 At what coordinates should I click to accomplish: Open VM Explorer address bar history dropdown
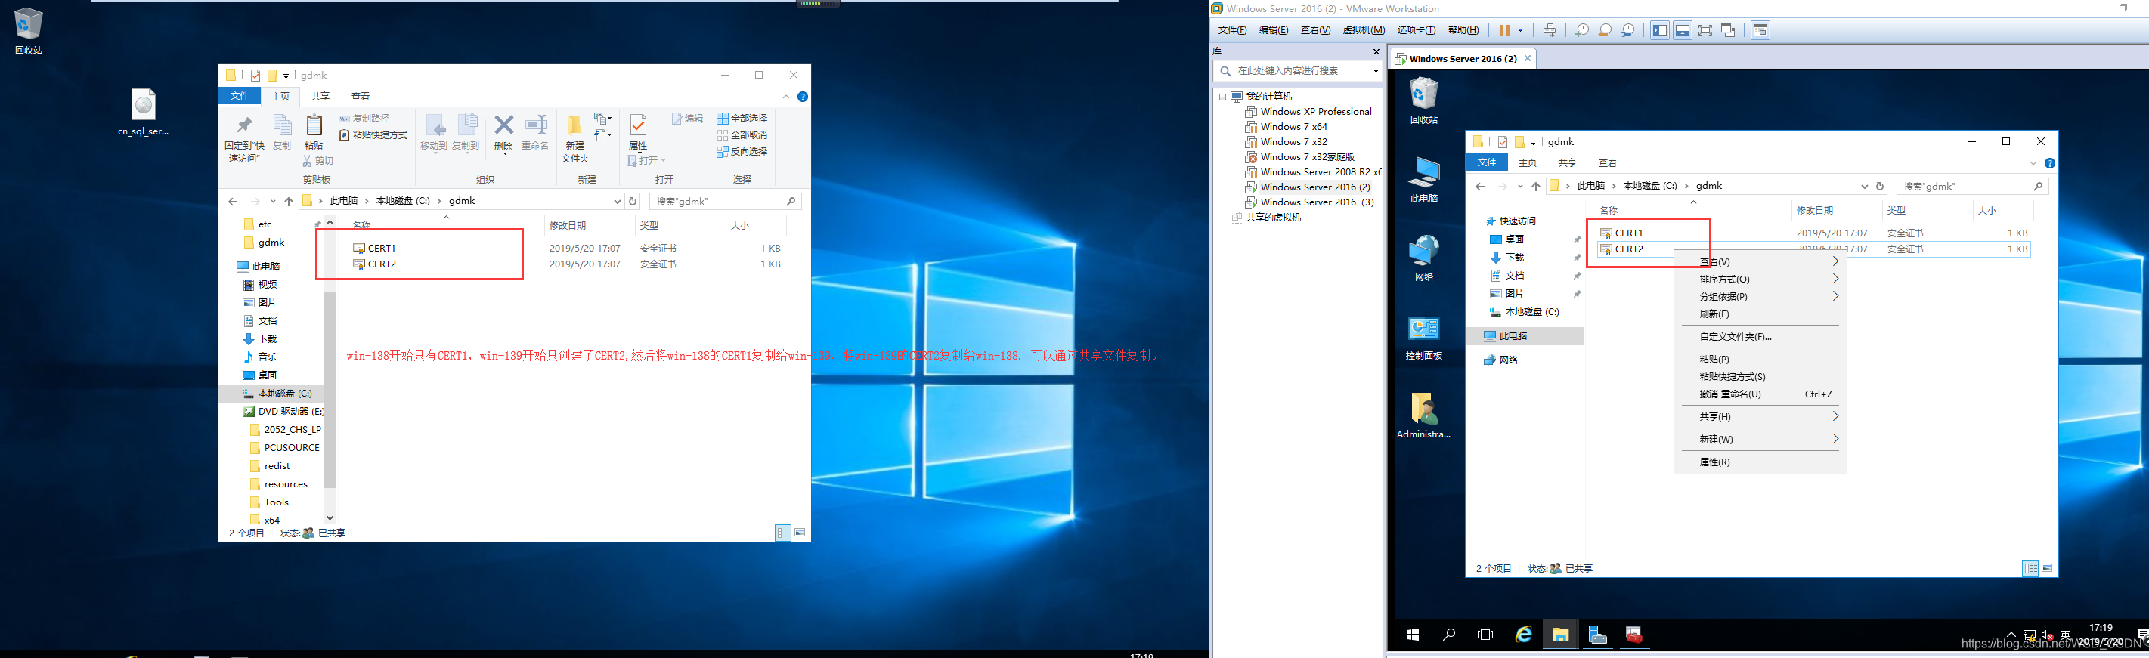point(1865,186)
